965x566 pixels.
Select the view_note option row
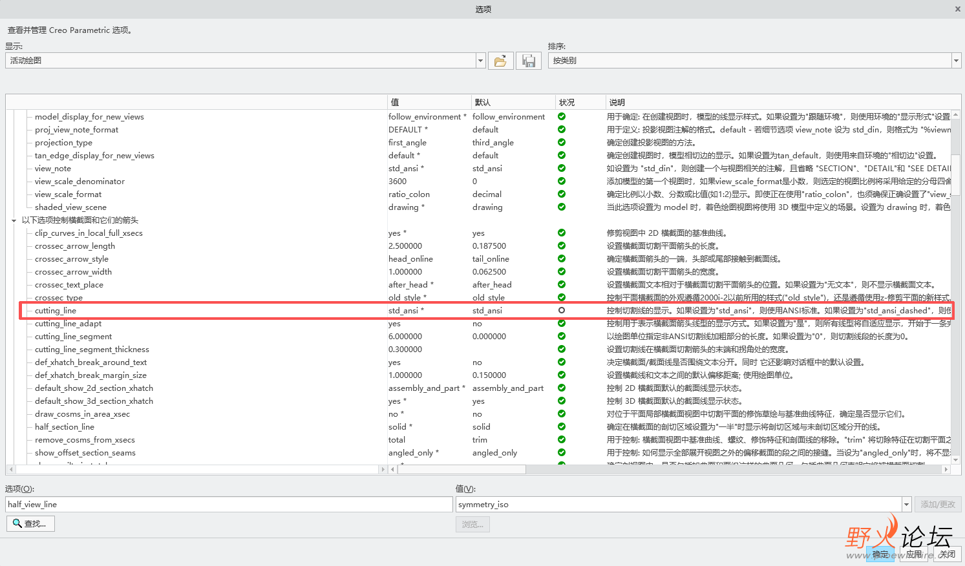tap(52, 168)
